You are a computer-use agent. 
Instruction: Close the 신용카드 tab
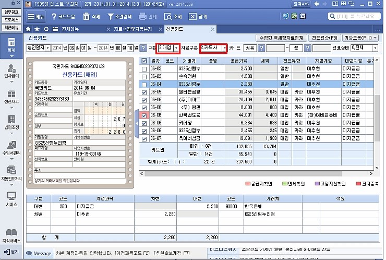point(212,29)
